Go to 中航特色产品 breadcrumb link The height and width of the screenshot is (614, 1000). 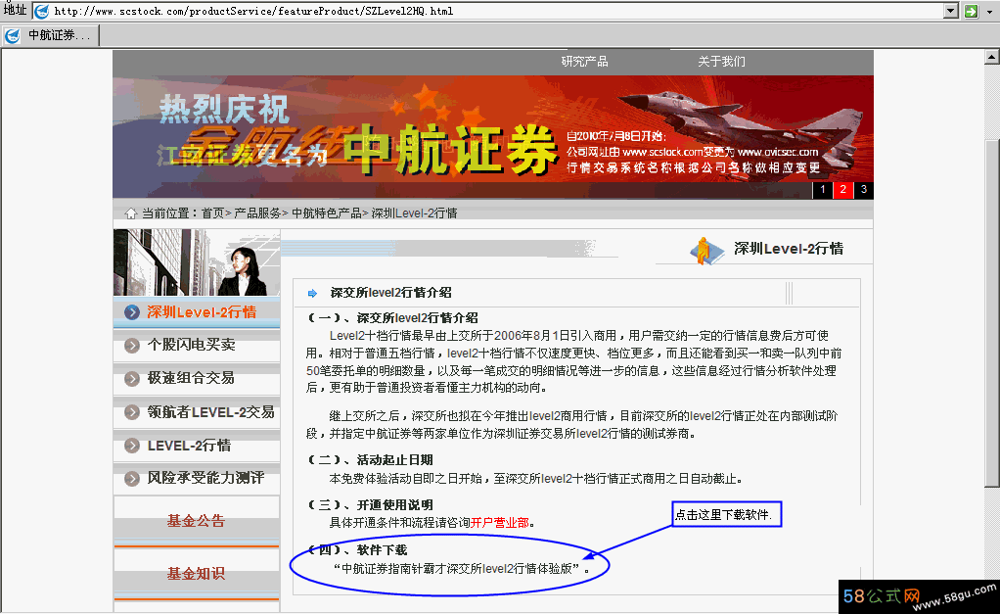click(x=327, y=213)
